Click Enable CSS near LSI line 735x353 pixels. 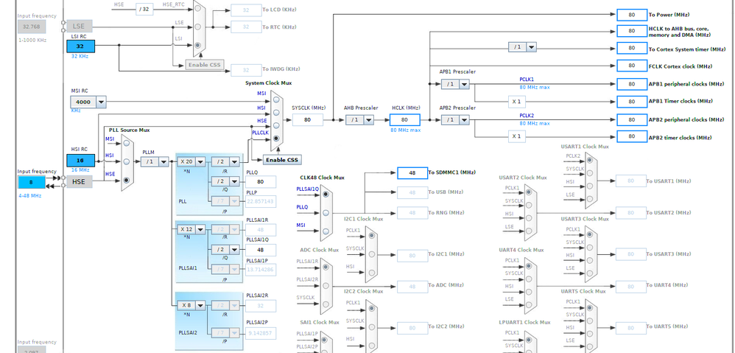205,65
